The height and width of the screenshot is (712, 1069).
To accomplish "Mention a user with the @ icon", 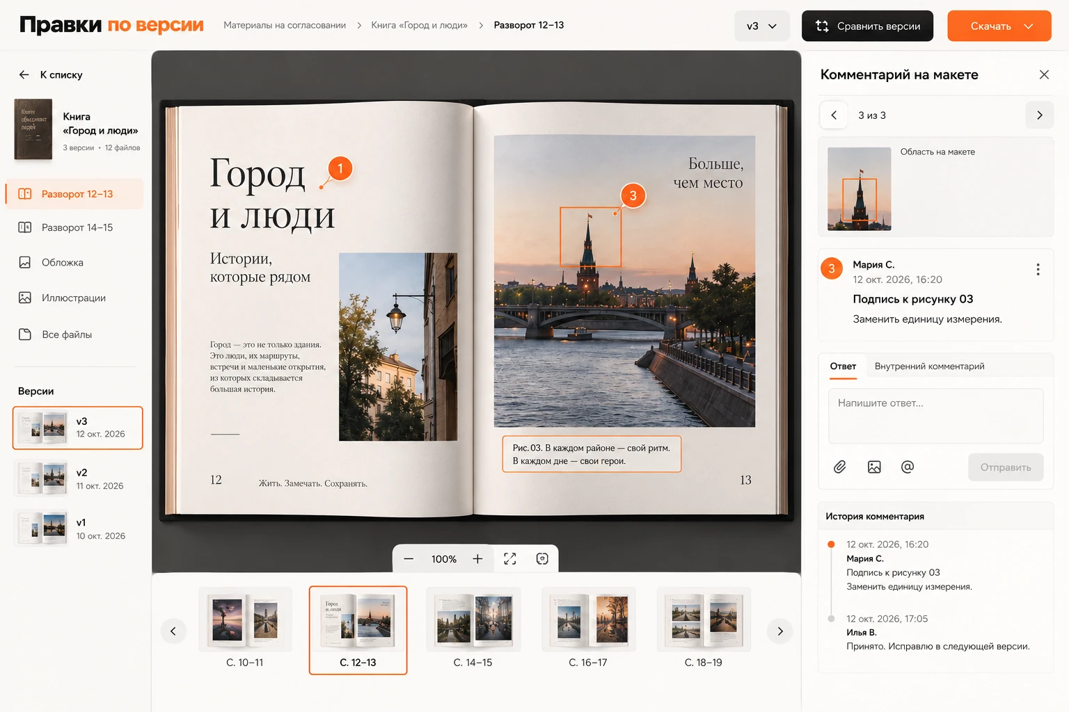I will tap(908, 467).
